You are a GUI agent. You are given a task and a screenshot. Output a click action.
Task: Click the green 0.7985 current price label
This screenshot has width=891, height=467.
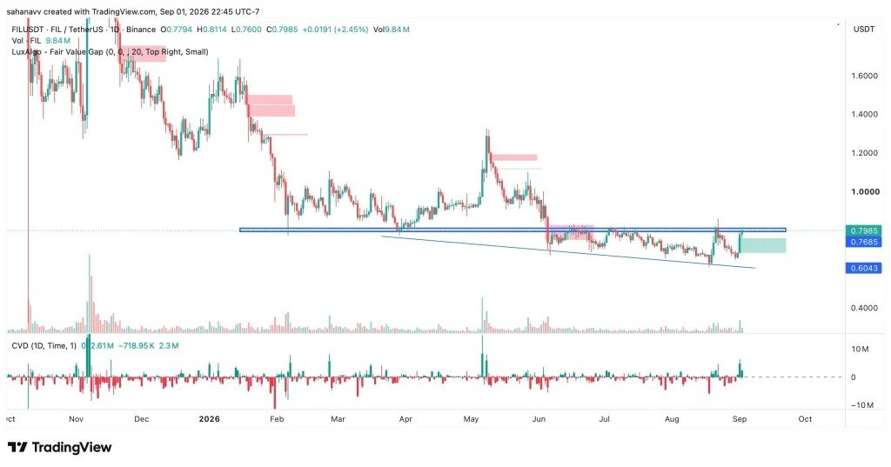(x=864, y=230)
